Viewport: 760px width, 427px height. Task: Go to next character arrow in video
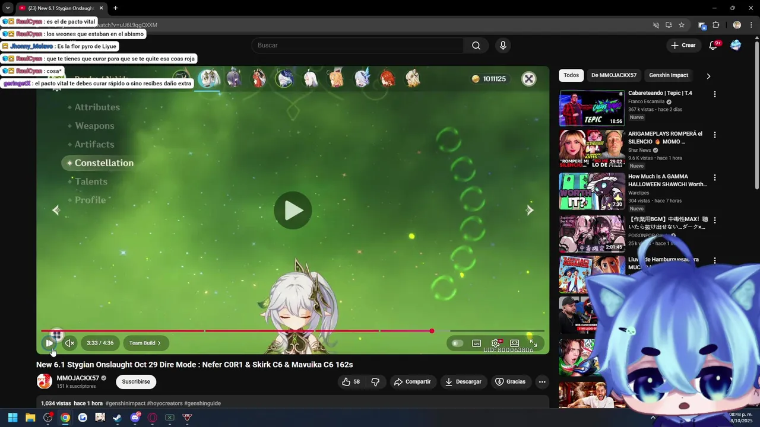coord(530,210)
